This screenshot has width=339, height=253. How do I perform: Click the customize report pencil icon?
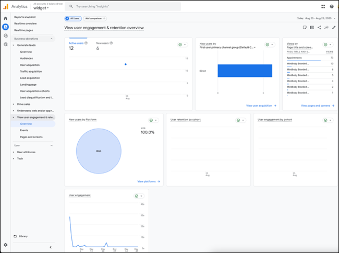coord(334,28)
